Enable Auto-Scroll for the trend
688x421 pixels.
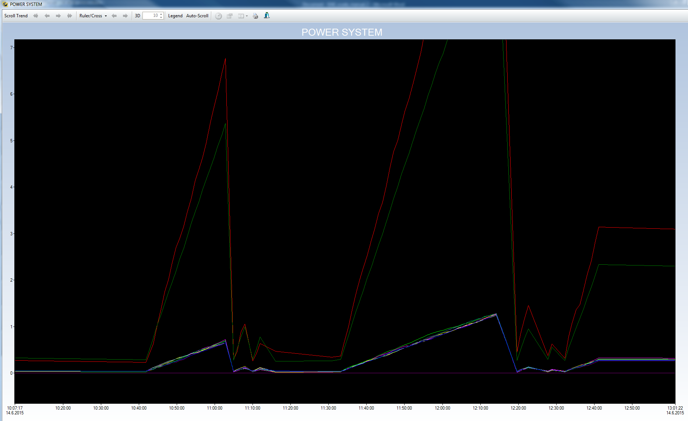197,16
